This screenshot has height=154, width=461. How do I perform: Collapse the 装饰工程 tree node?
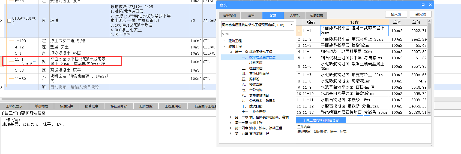pos(224,46)
